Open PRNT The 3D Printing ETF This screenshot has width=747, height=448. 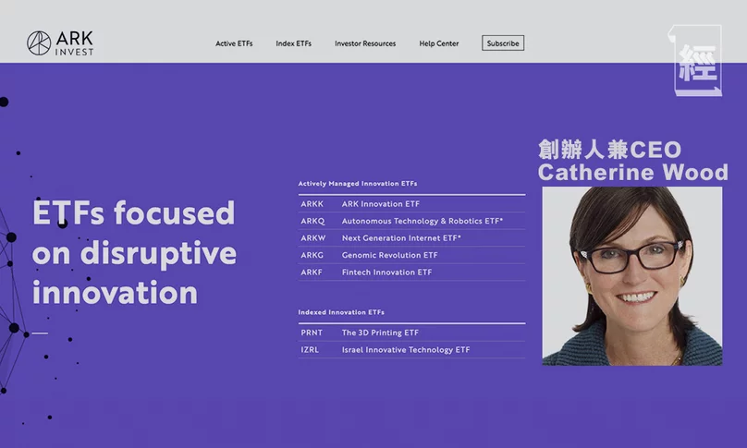click(x=411, y=333)
